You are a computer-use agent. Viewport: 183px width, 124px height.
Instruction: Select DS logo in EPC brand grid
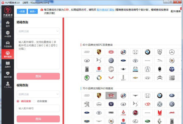[x=99, y=61]
